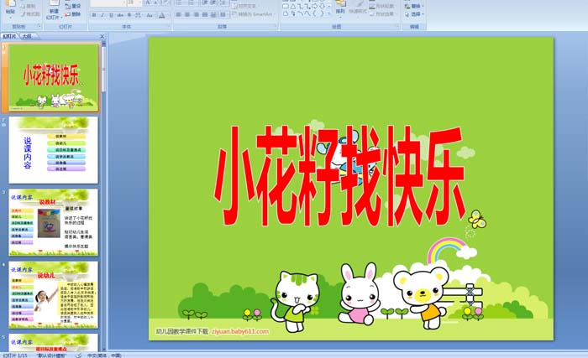This screenshot has width=588, height=358.
Task: Select slide 2 thumbnail 说课内容
Action: click(x=53, y=150)
